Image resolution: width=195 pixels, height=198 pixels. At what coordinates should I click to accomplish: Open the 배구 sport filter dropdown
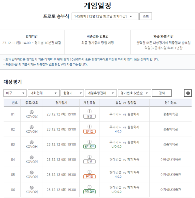[15, 93]
